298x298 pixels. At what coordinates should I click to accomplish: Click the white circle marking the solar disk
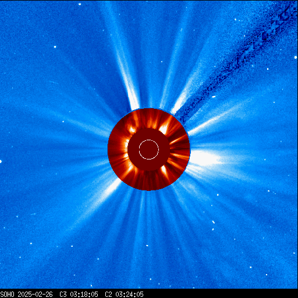click(x=149, y=150)
